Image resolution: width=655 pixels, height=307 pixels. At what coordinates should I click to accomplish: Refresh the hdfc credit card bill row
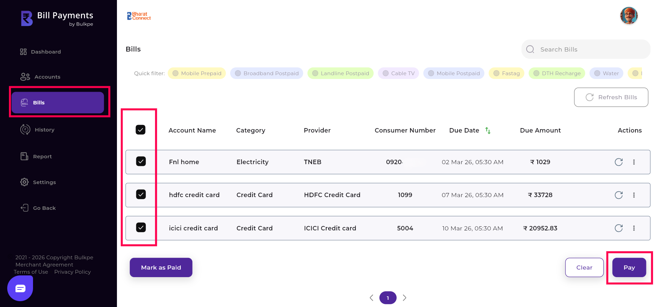tap(619, 195)
